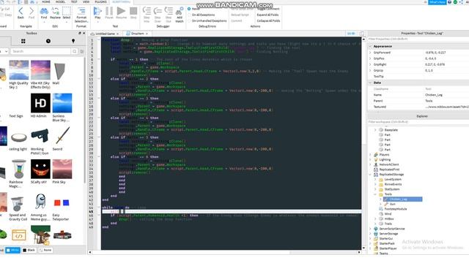Viewport: 469px width, 263px height.
Task: Click the Toolbox search magnifier icon
Action: point(75,51)
